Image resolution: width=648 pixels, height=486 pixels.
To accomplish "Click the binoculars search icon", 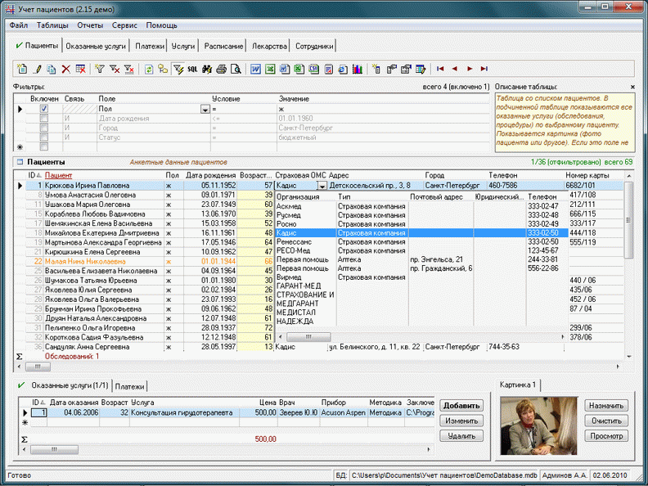I will (x=207, y=70).
